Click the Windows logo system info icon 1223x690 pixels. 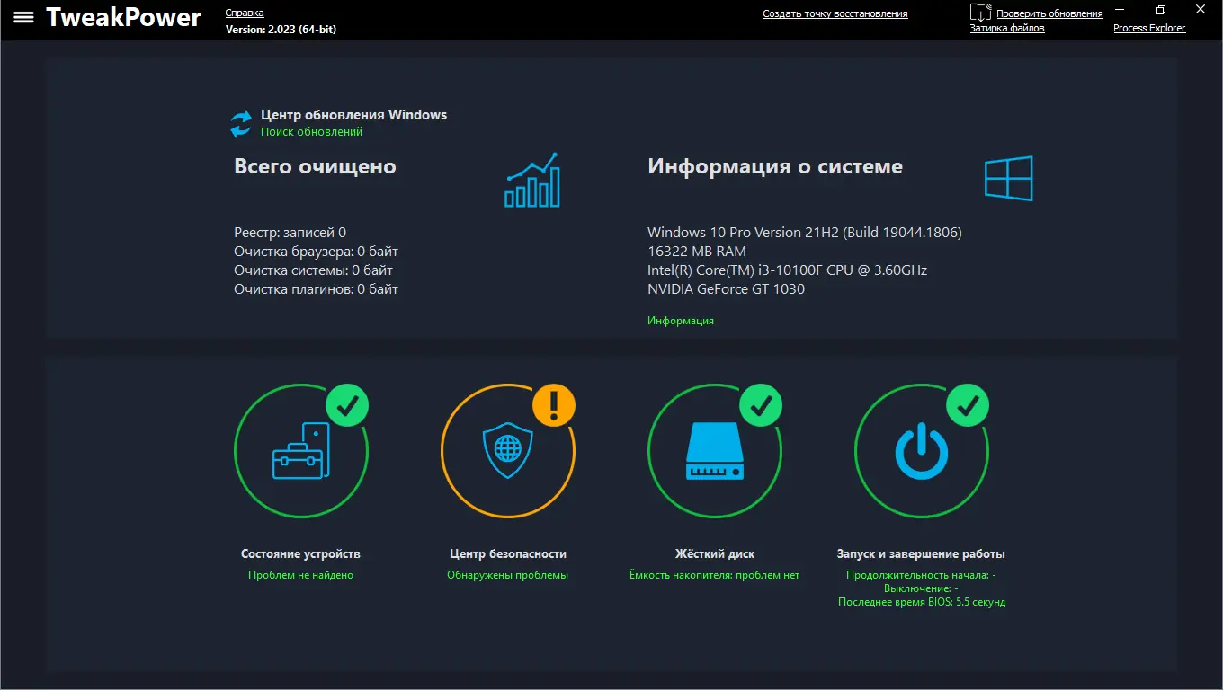pos(1008,178)
